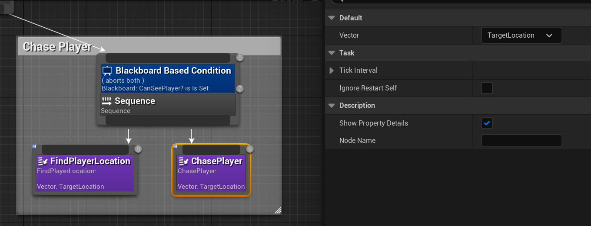Screen dimensions: 591x226
Task: Click the ChasePlayer task icon
Action: [x=183, y=161]
